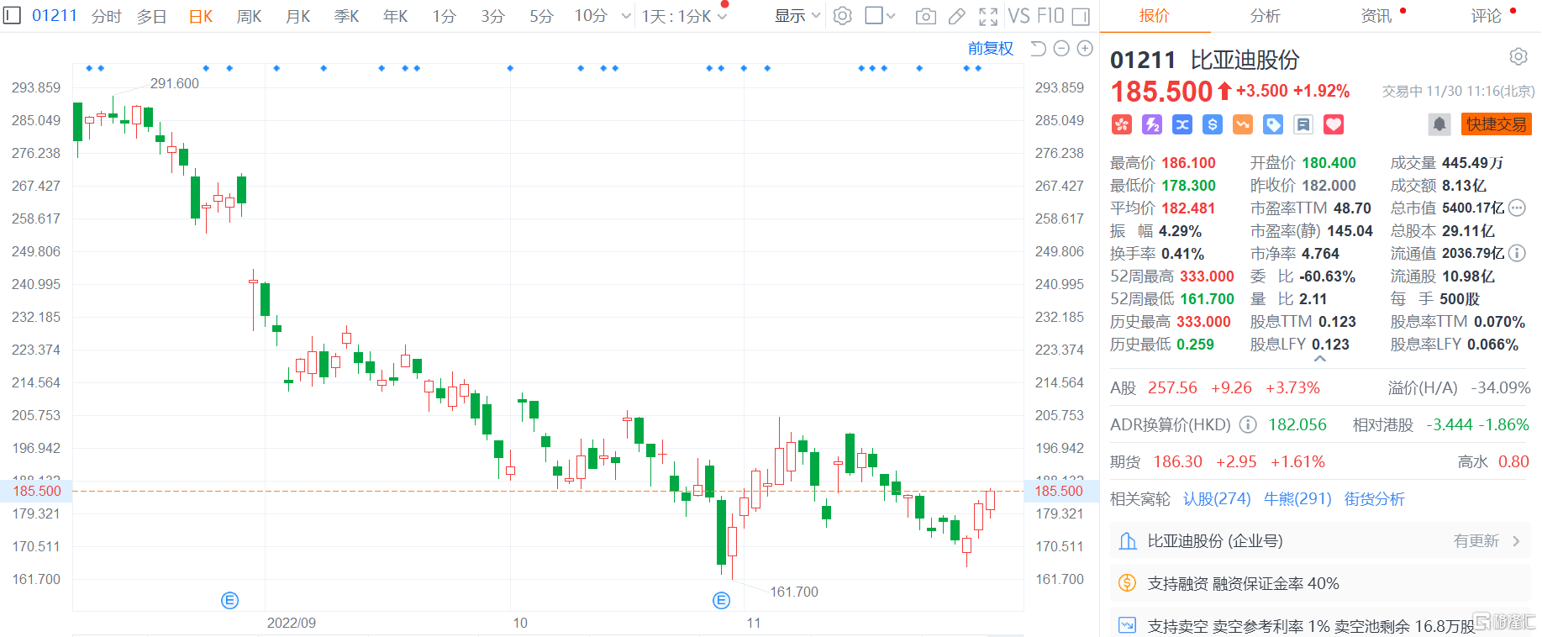Viewport: 1542px width, 637px height.
Task: Click info icon beside ADR换算价(HKD)
Action: click(x=1248, y=424)
